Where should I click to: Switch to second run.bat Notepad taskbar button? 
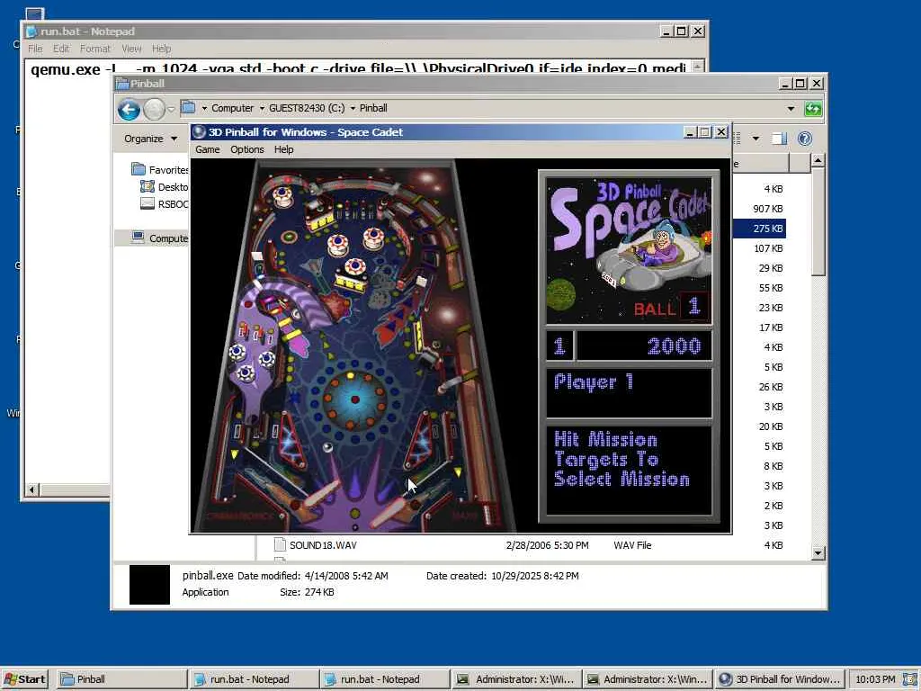[x=385, y=679]
